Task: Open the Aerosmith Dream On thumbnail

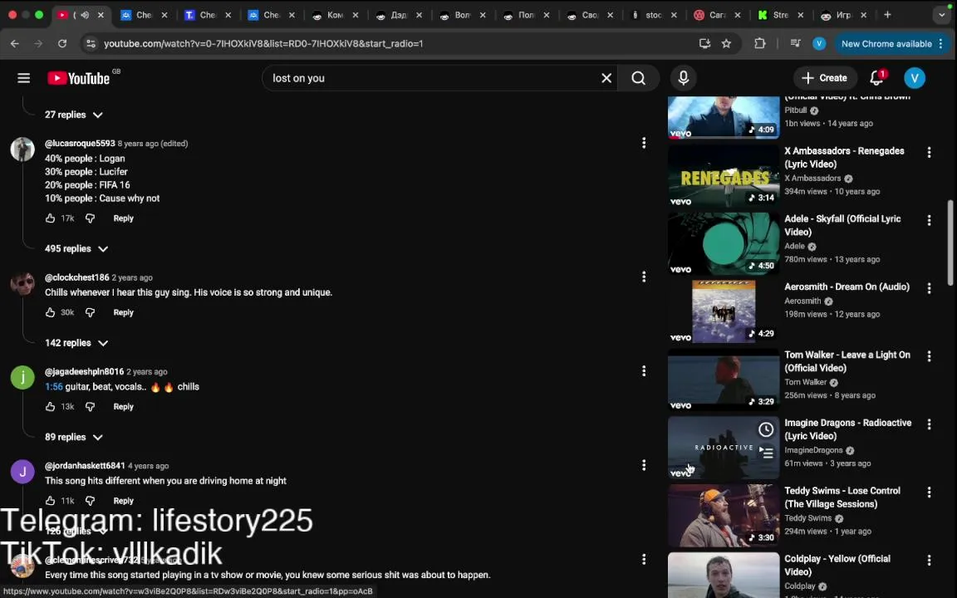Action: pyautogui.click(x=724, y=311)
